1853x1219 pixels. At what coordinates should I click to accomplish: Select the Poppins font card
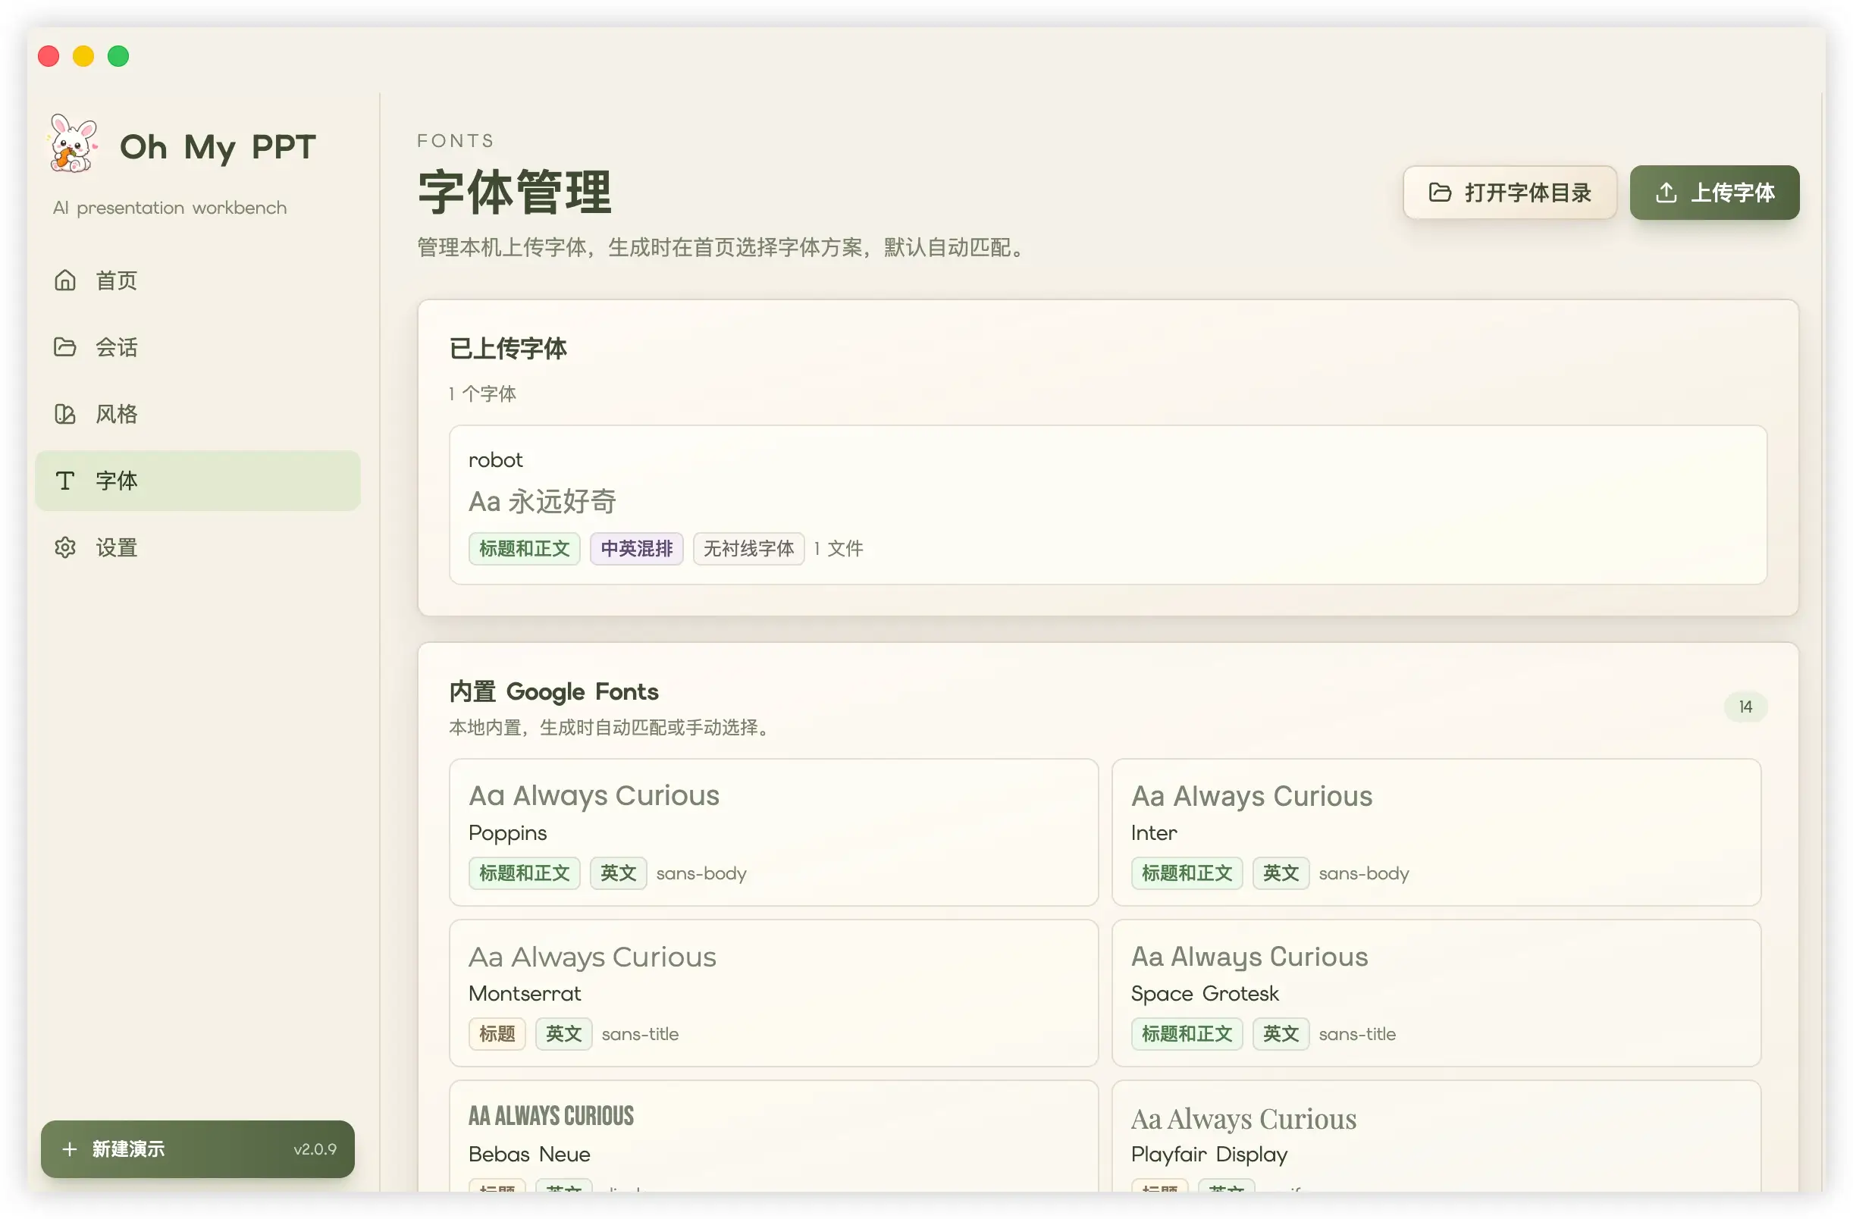pos(773,833)
